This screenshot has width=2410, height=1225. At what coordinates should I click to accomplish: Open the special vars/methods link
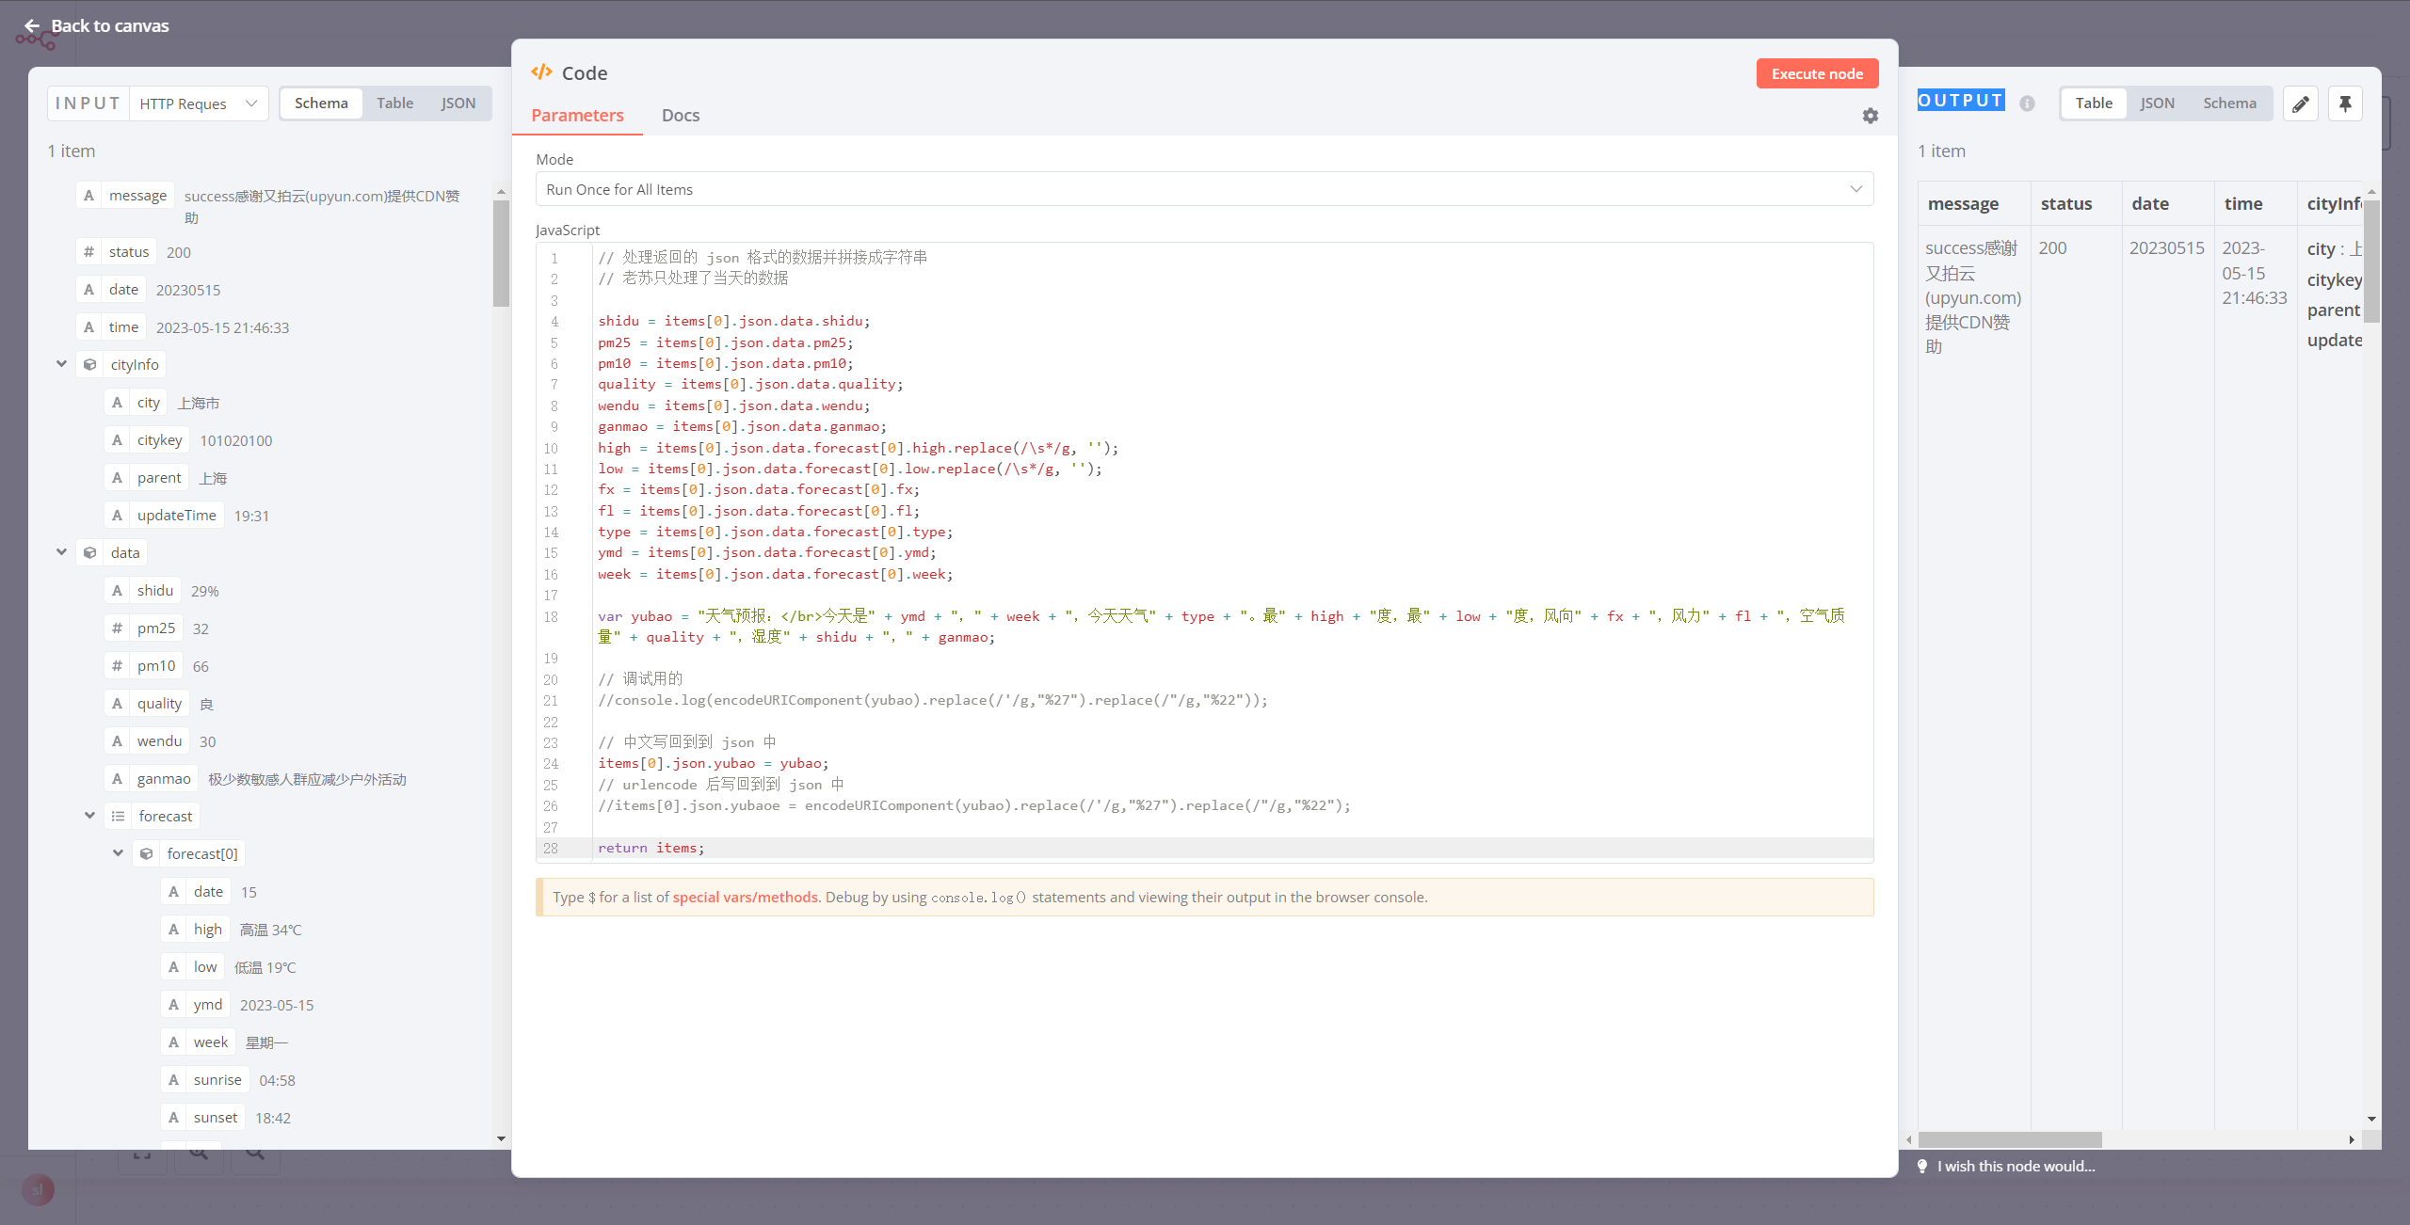click(745, 898)
